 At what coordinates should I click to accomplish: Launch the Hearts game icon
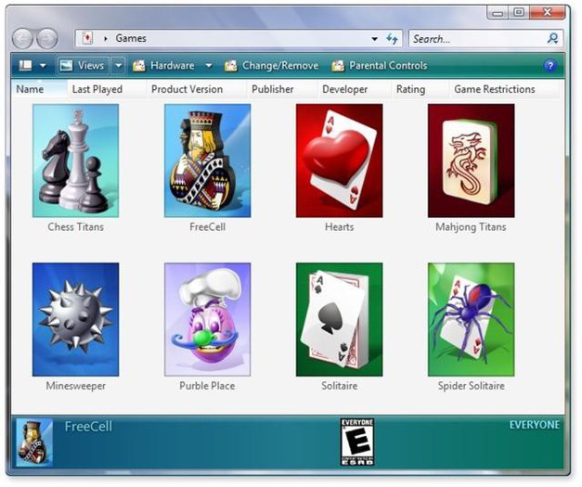point(339,160)
